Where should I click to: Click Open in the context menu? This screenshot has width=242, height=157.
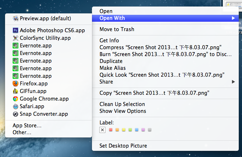(165, 11)
